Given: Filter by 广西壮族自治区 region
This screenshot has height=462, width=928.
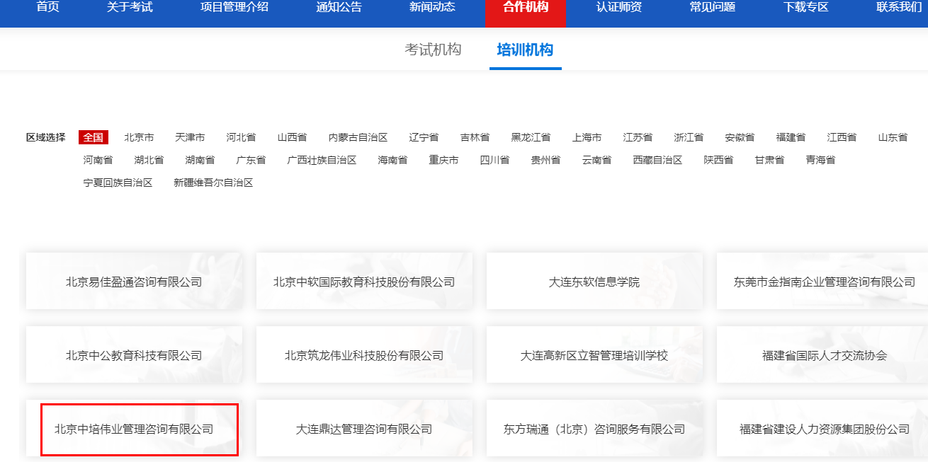Looking at the screenshot, I should [x=322, y=160].
